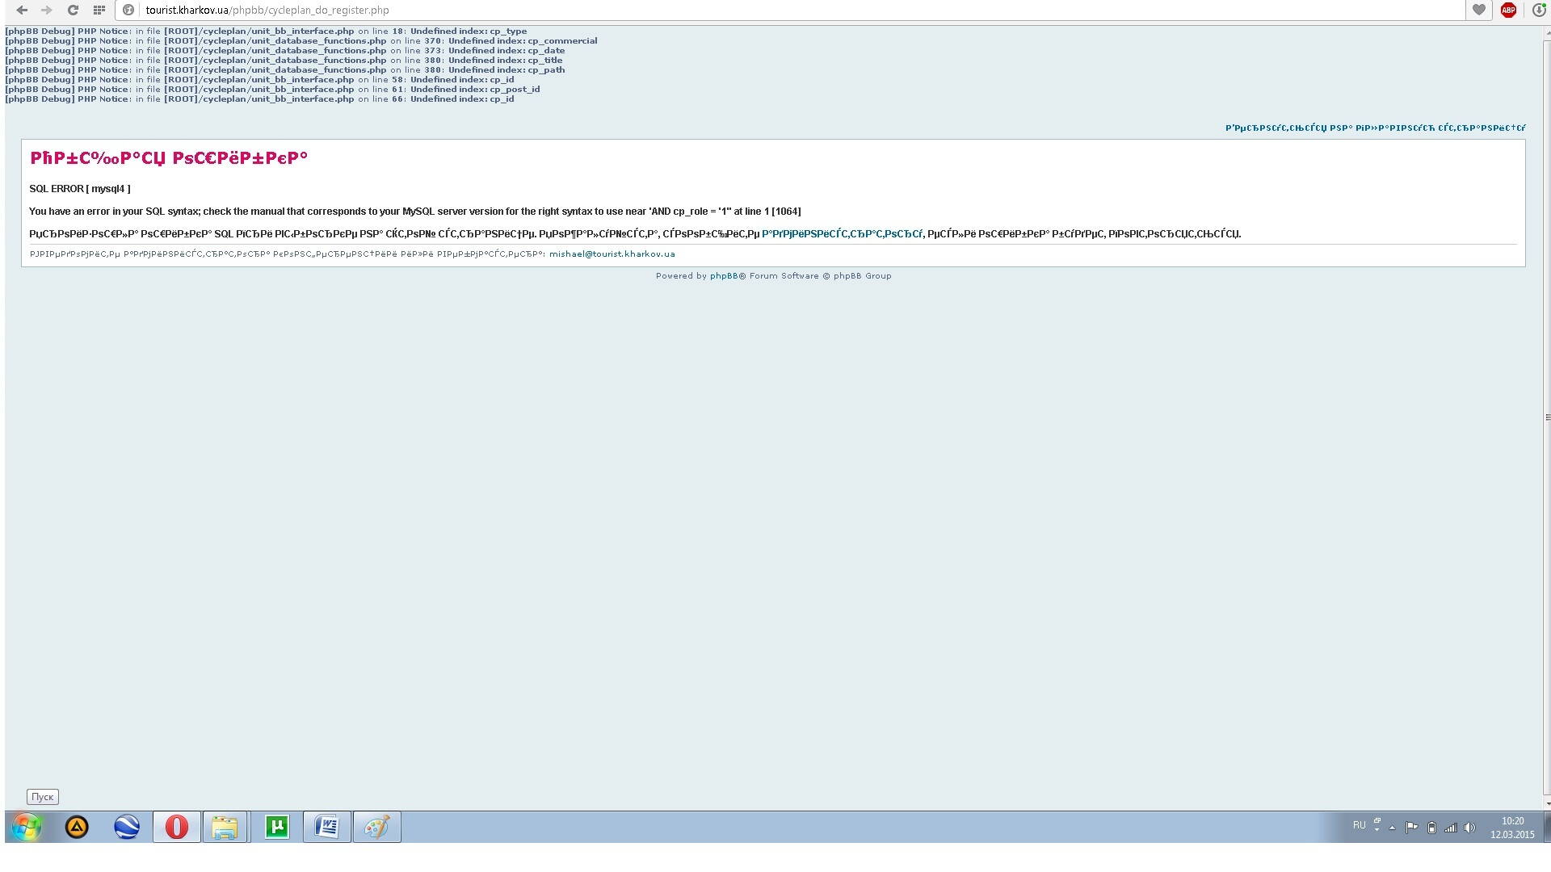The height and width of the screenshot is (872, 1551).
Task: Open the Windows Start button
Action: (x=27, y=827)
